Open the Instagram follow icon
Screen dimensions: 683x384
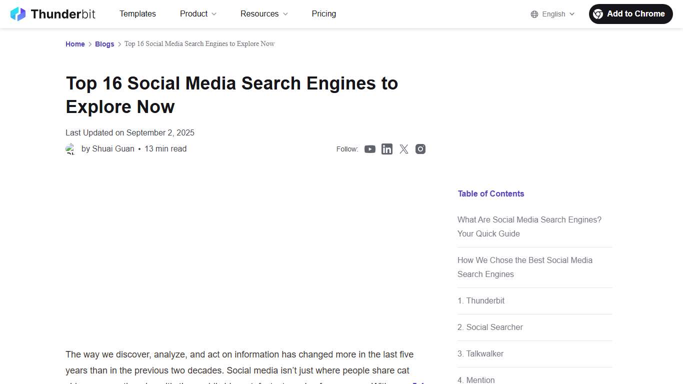(420, 149)
